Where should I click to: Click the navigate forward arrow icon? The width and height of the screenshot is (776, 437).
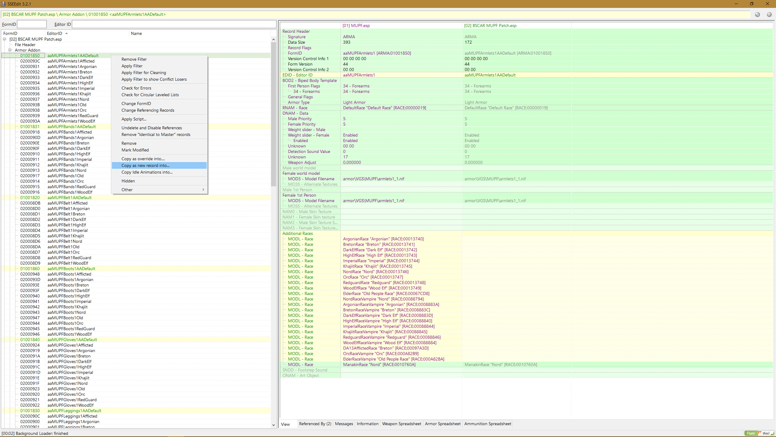click(x=769, y=15)
